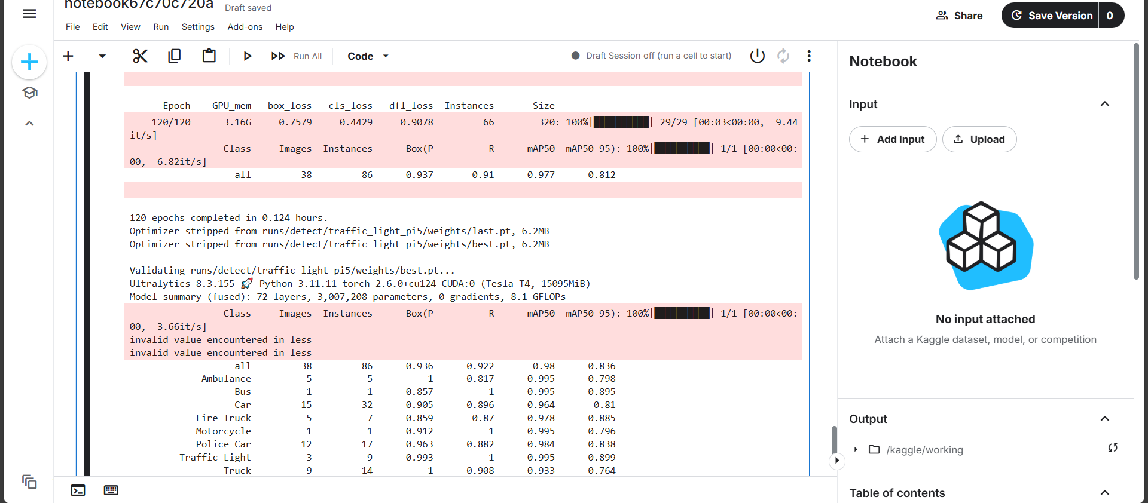Open the File menu
Screen dimensions: 1148x503
tap(73, 27)
